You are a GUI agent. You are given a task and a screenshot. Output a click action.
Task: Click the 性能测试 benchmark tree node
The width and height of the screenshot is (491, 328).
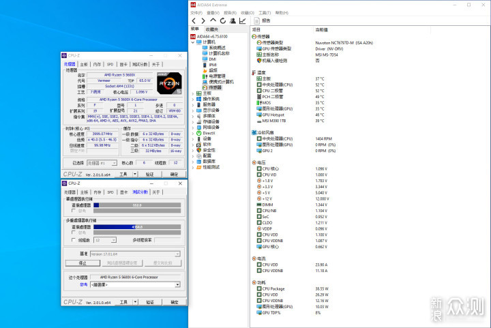208,167
